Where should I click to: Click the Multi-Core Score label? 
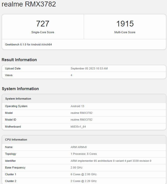125,32
